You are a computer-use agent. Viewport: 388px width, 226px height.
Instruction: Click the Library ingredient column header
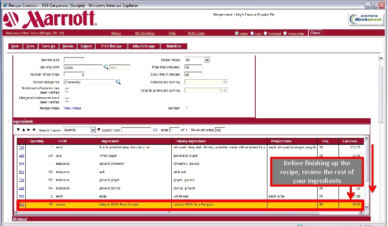click(x=191, y=141)
